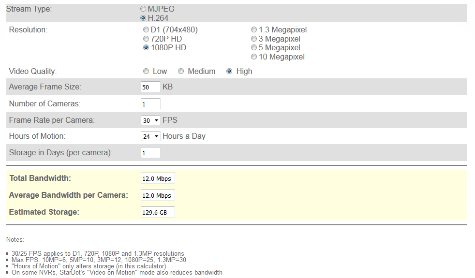The height and width of the screenshot is (278, 475).
Task: Select the MJPEG stream type
Action: coord(143,9)
